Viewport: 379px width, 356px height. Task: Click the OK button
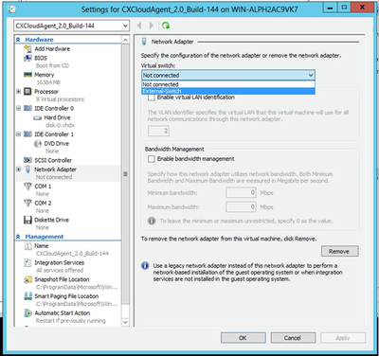click(x=243, y=338)
